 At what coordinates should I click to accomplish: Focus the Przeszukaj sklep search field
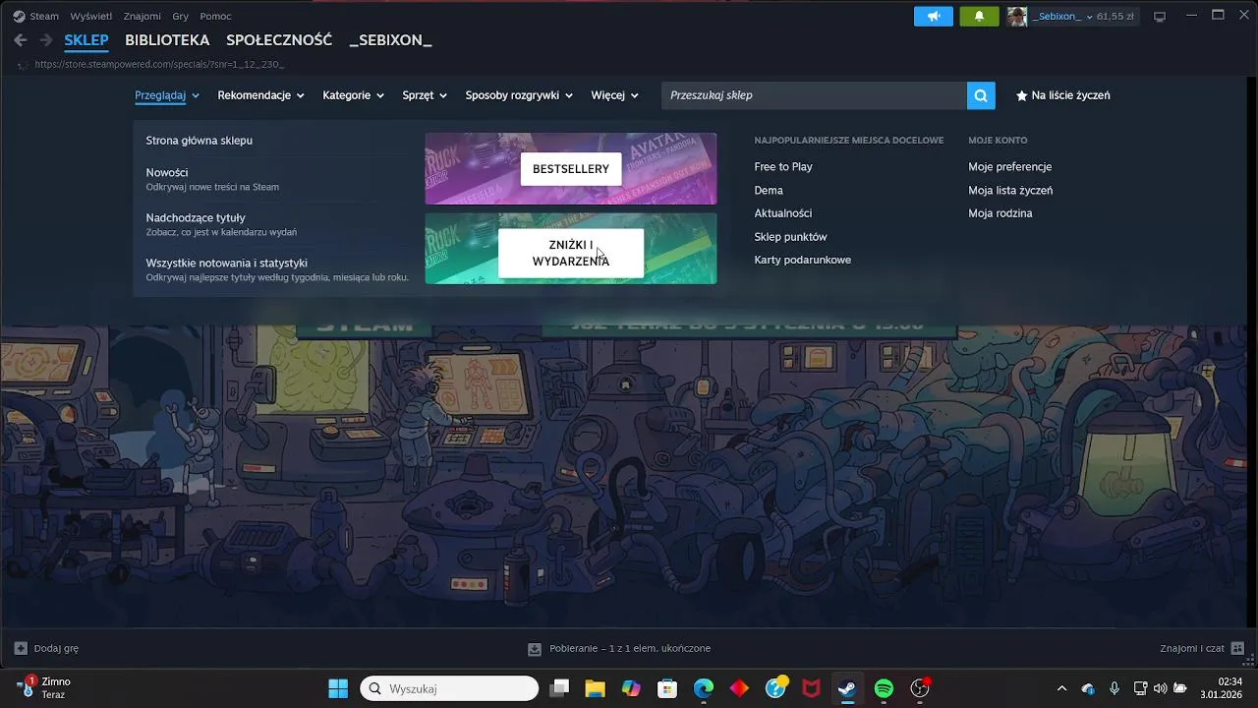click(814, 95)
